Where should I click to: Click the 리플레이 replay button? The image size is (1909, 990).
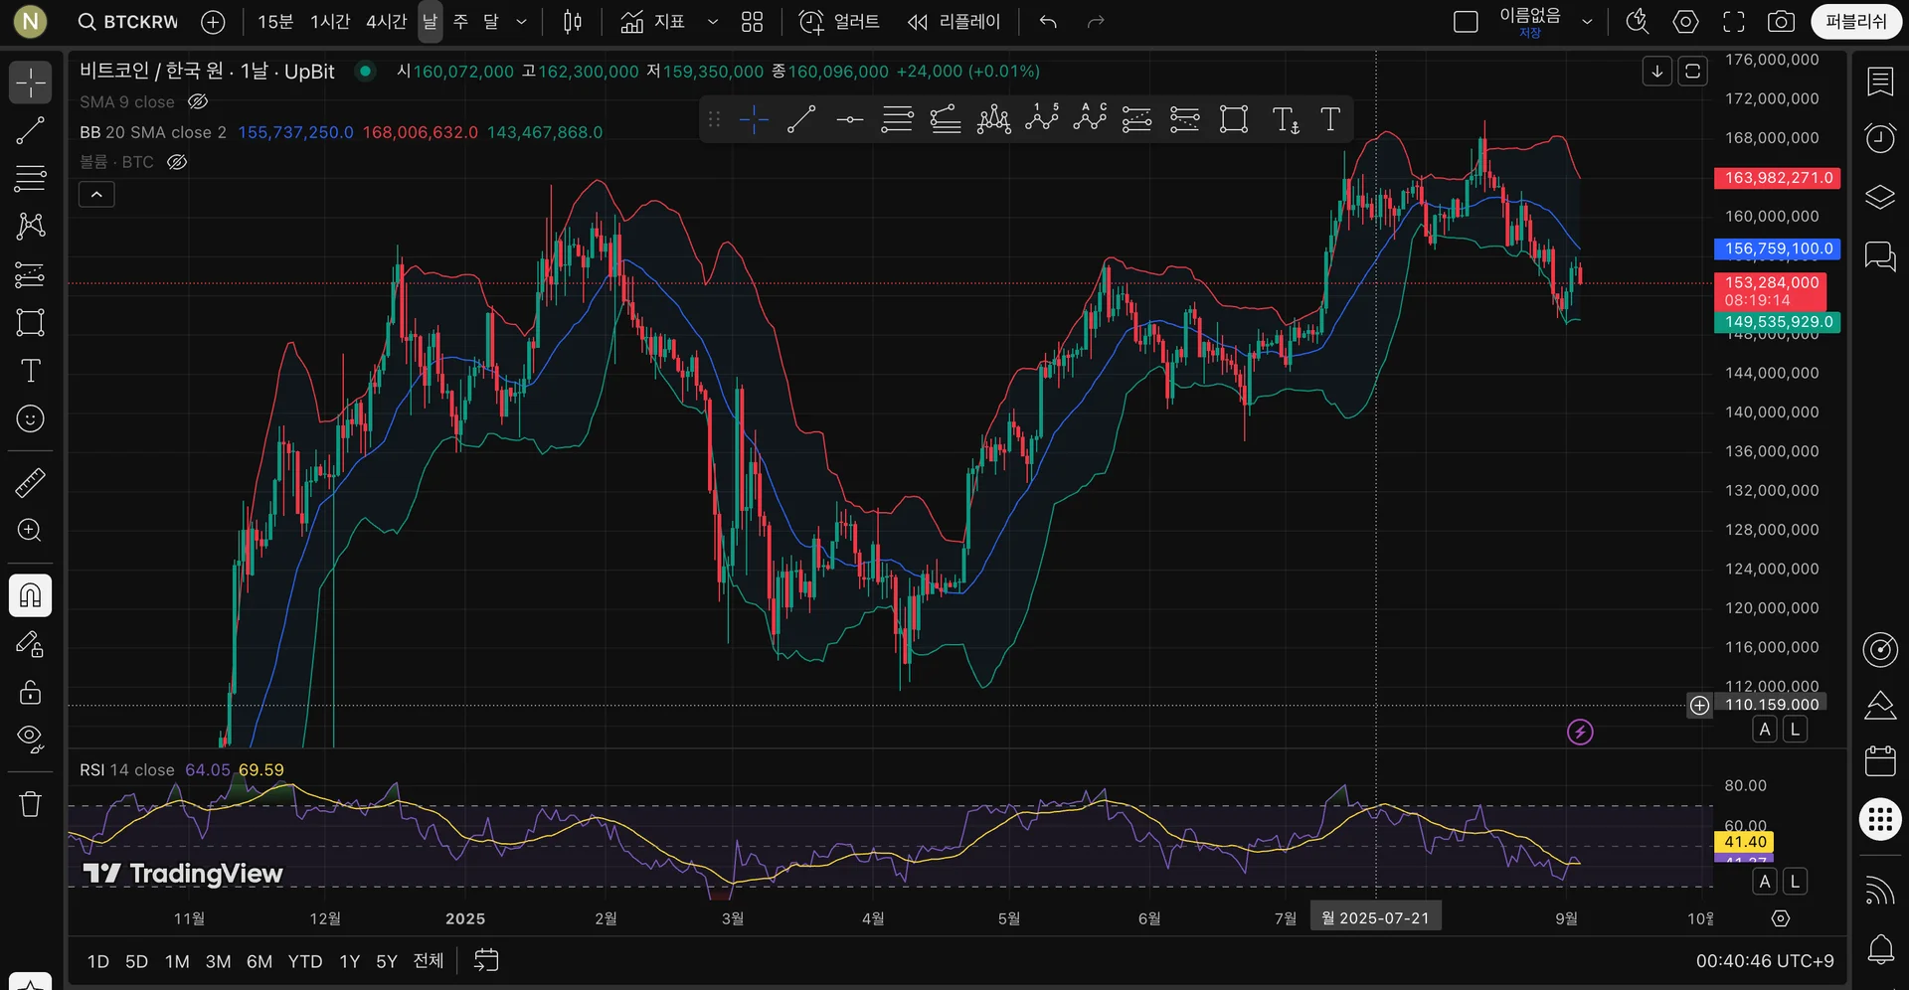coord(954,22)
